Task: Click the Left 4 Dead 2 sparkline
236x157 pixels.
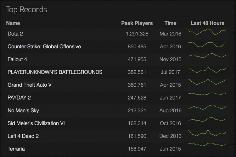Action: click(x=207, y=133)
